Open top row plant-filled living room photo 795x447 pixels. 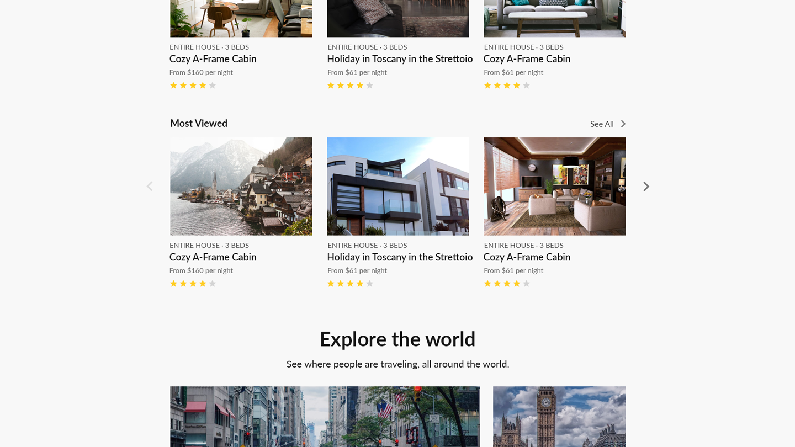[241, 18]
